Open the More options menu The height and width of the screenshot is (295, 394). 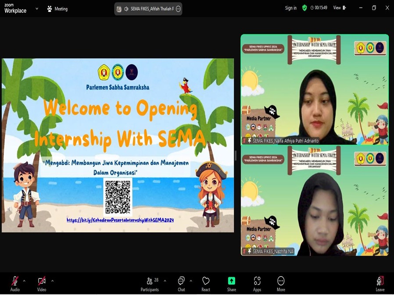click(281, 283)
